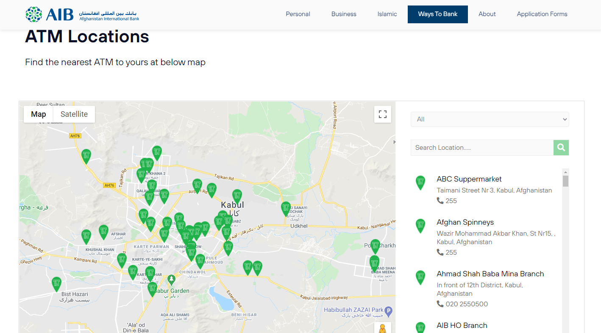Click Street View pegman icon
The width and height of the screenshot is (601, 333).
tap(383, 329)
